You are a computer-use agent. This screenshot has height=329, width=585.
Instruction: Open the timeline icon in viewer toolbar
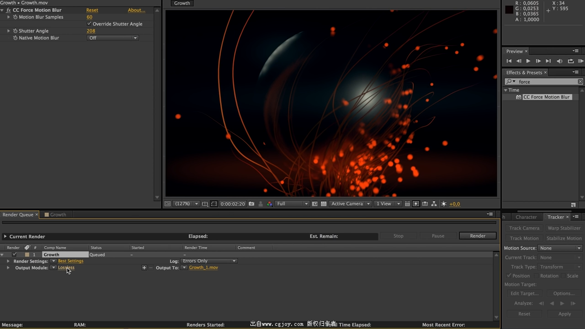[425, 204]
